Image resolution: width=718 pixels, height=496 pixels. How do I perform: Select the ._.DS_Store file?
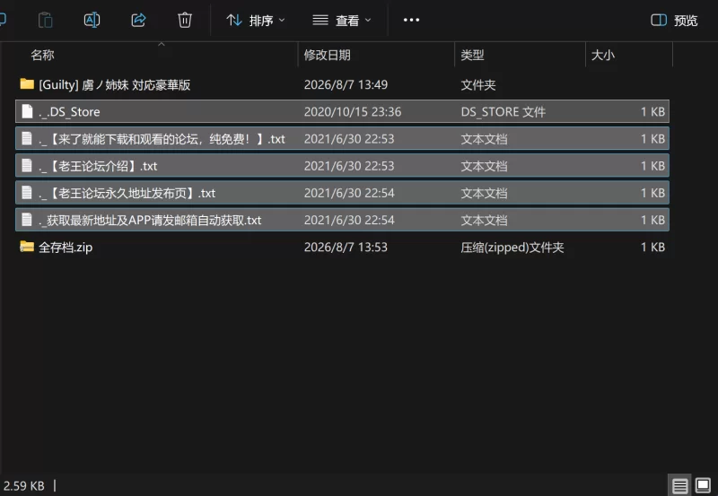(x=342, y=111)
